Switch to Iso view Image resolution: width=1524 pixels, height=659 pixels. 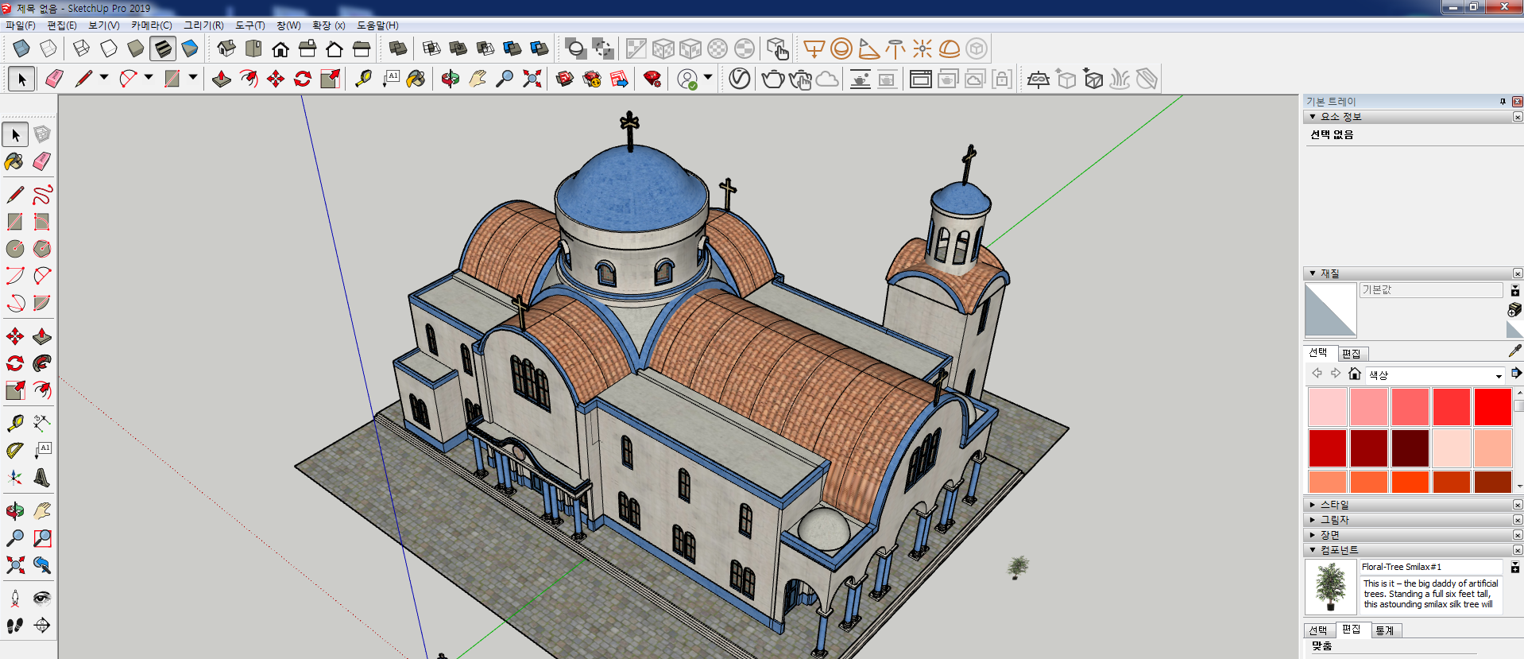226,49
